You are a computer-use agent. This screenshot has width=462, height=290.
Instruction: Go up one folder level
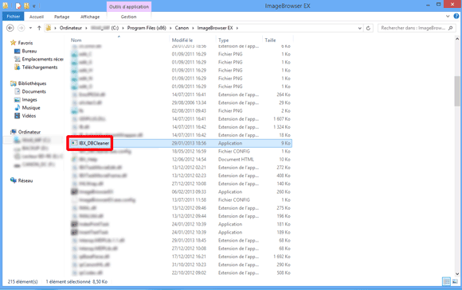[39, 28]
